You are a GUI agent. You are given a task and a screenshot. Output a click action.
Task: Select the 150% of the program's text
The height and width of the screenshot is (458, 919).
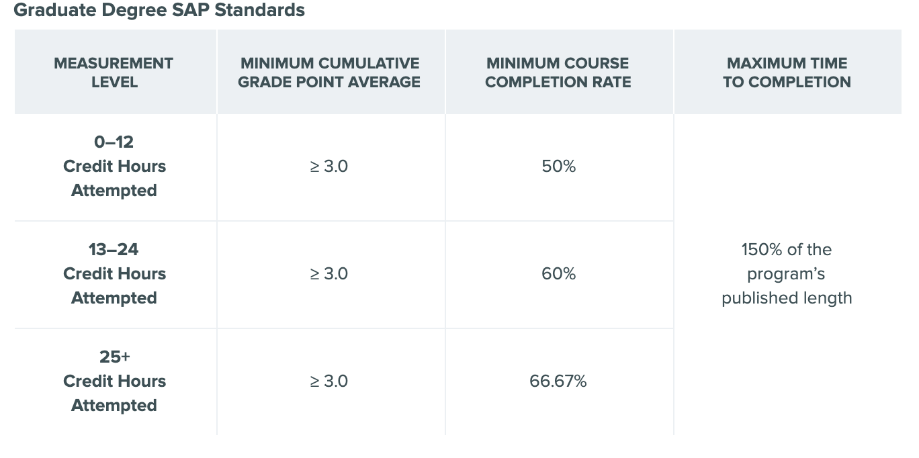point(786,262)
